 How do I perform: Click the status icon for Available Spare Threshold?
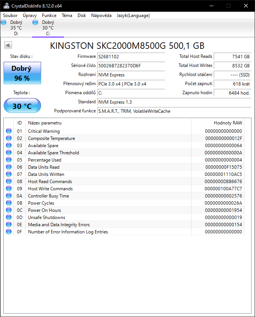click(9, 152)
